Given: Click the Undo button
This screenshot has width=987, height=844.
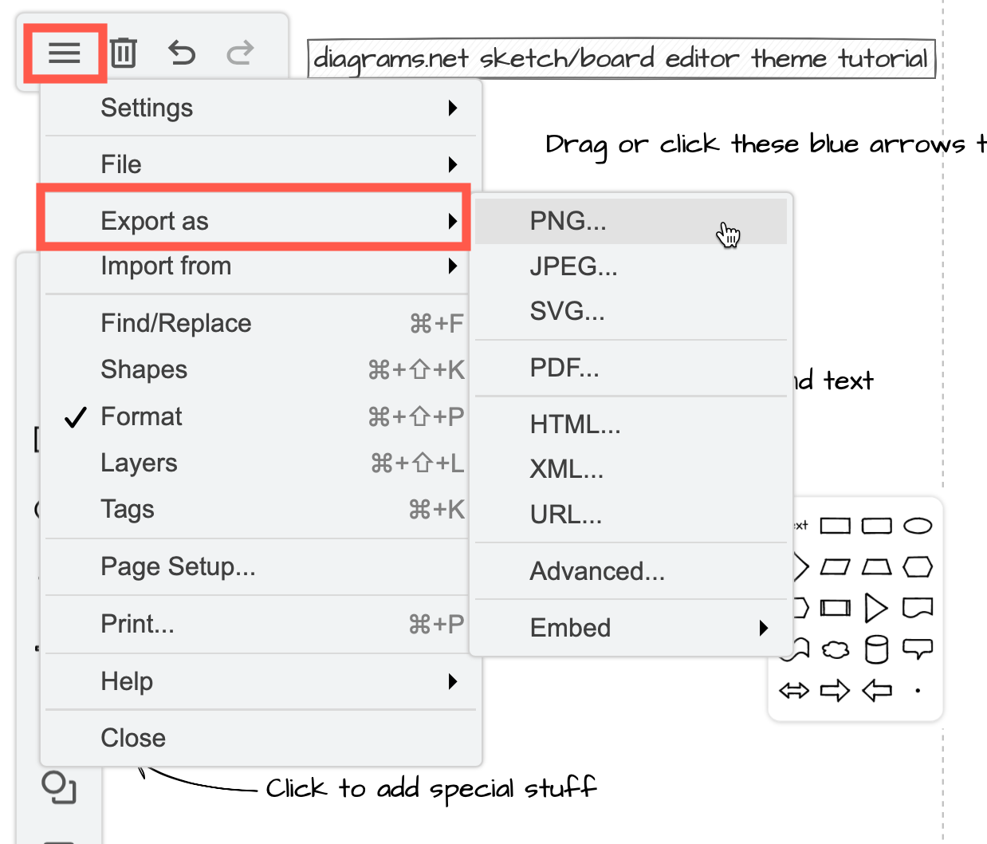Looking at the screenshot, I should [x=182, y=53].
